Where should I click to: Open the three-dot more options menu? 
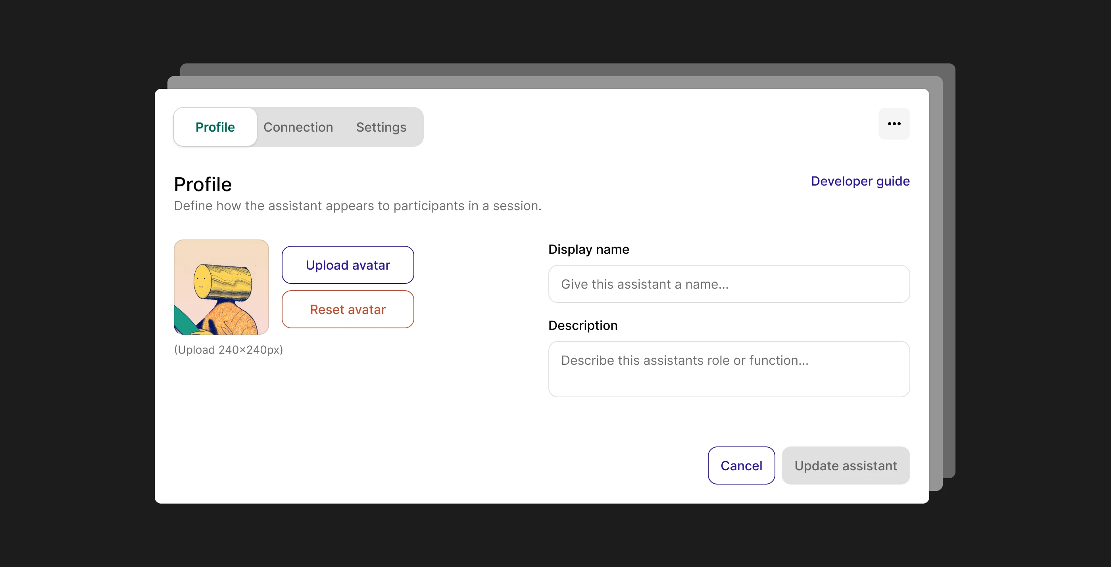(x=894, y=124)
